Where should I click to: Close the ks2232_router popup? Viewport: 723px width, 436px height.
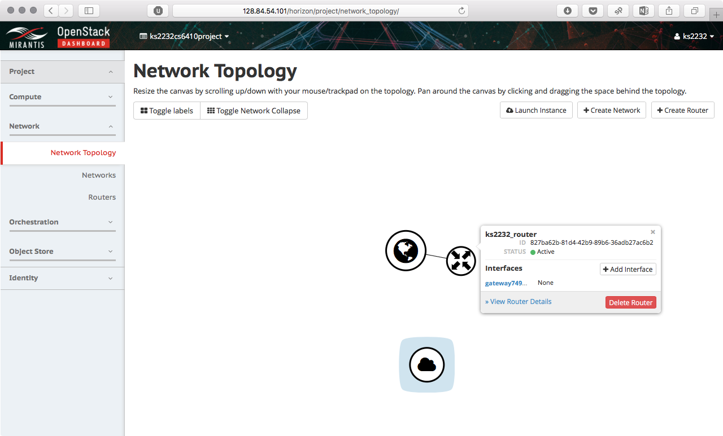[x=653, y=232]
